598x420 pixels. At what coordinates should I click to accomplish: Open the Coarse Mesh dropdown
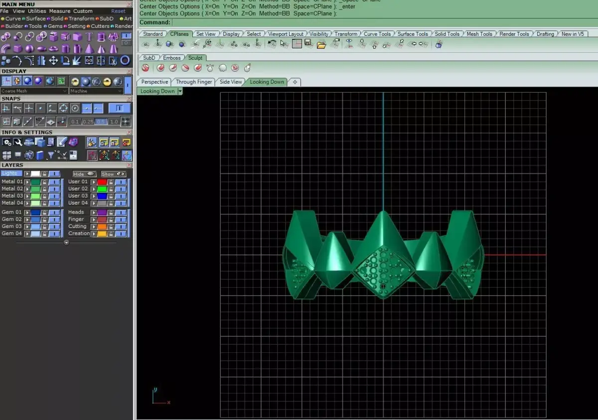coord(34,91)
